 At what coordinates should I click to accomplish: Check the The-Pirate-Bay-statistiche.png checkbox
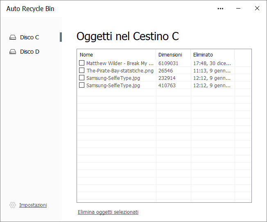82,70
